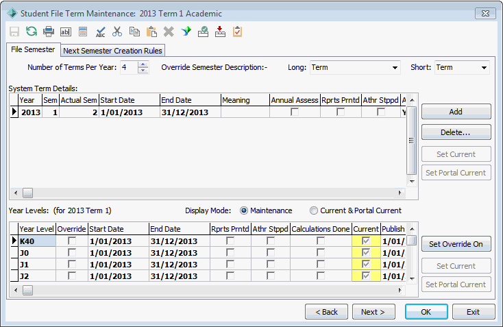Toggle Override checkbox for J1
The image size is (503, 327).
point(72,264)
